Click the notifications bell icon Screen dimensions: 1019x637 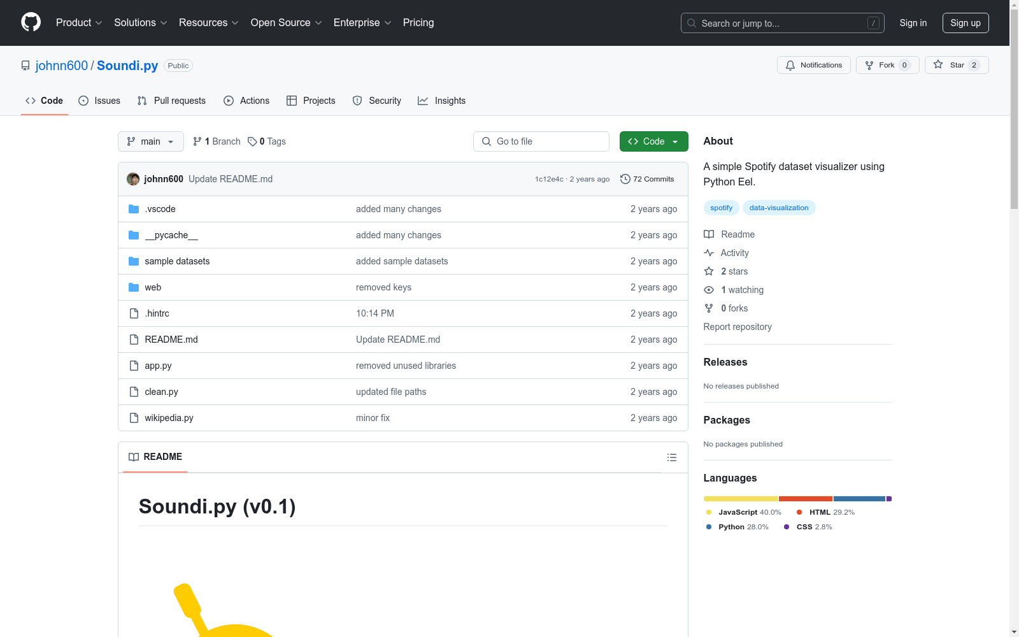click(790, 65)
